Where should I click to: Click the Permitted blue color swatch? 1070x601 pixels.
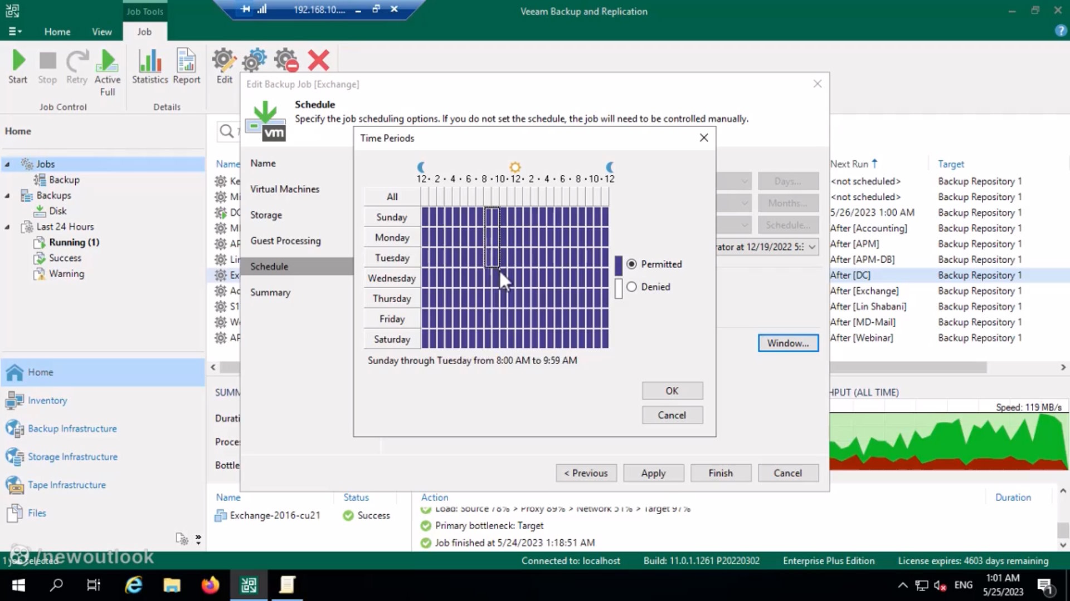coord(618,265)
